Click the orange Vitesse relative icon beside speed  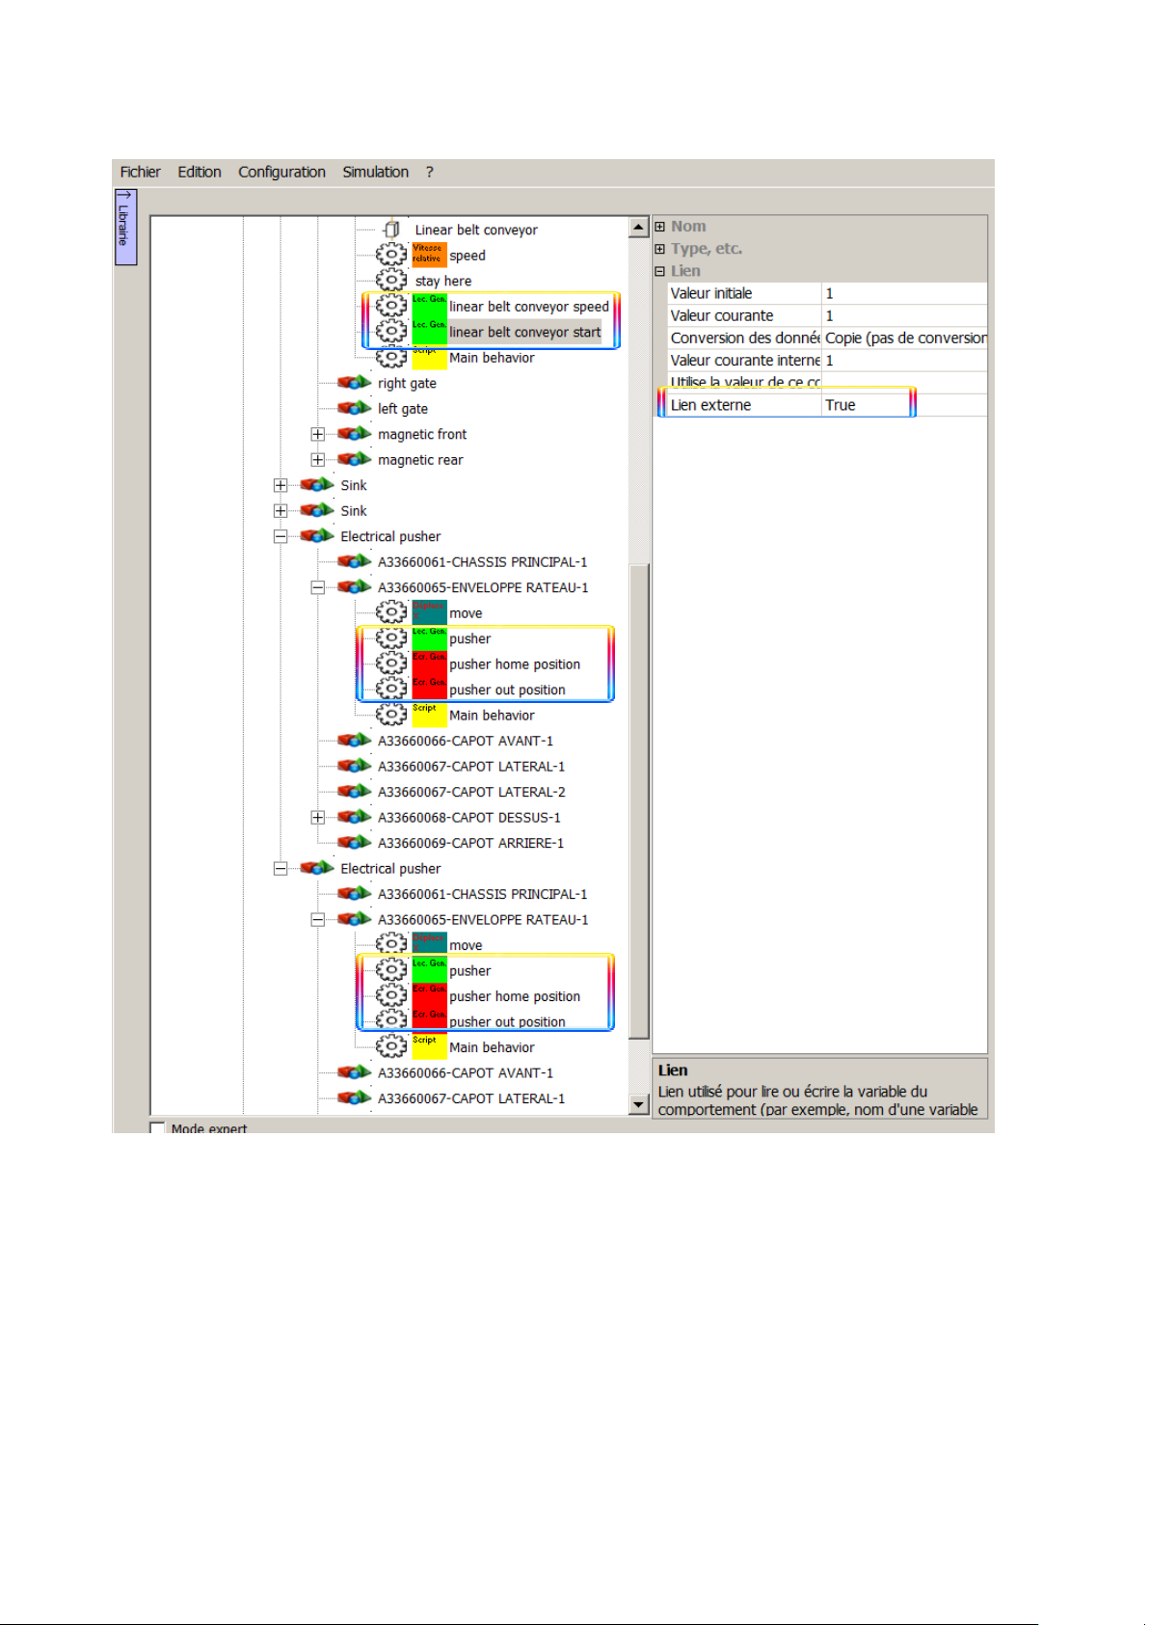429,255
